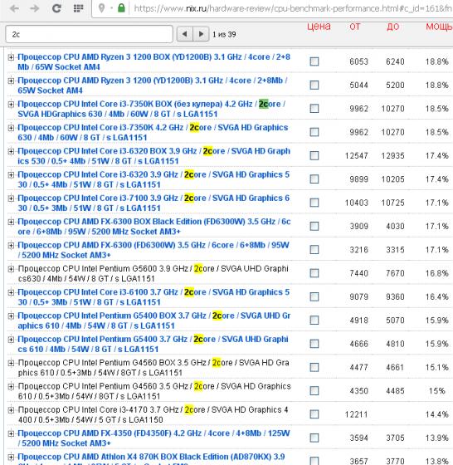The width and height of the screenshot is (453, 465).
Task: Click the find-in-page search field containing '2c'
Action: tap(89, 34)
